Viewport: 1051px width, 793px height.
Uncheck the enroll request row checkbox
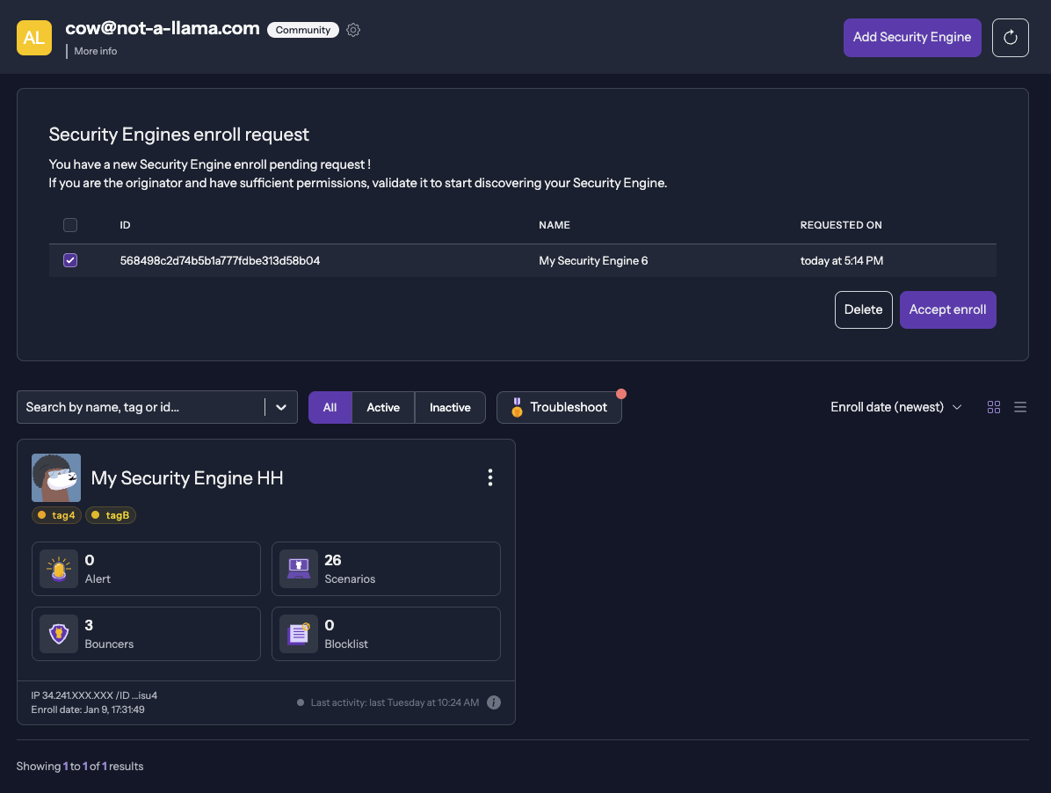click(x=69, y=260)
